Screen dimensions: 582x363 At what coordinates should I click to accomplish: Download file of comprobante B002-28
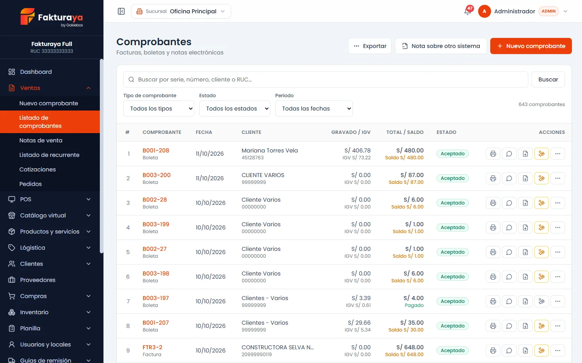pyautogui.click(x=525, y=203)
